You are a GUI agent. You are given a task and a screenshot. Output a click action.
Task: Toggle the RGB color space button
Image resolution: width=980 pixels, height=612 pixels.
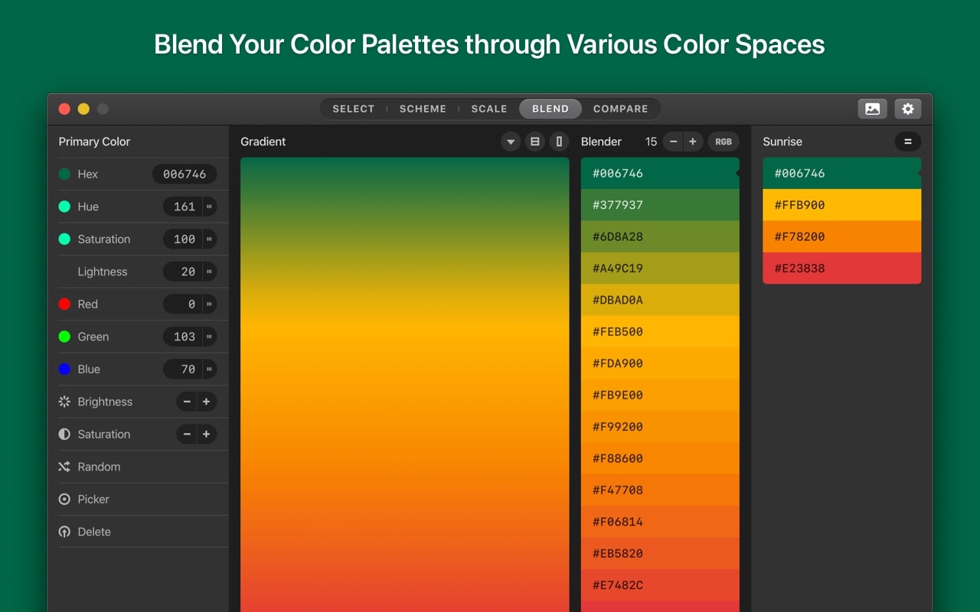coord(724,142)
